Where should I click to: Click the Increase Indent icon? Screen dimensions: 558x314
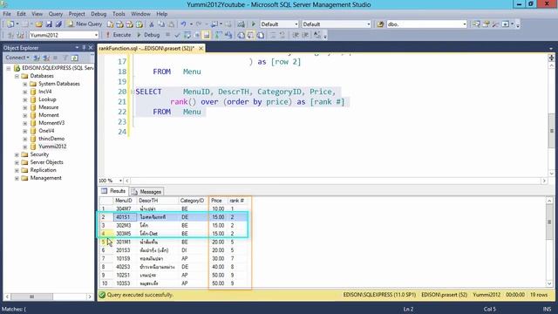(x=305, y=35)
